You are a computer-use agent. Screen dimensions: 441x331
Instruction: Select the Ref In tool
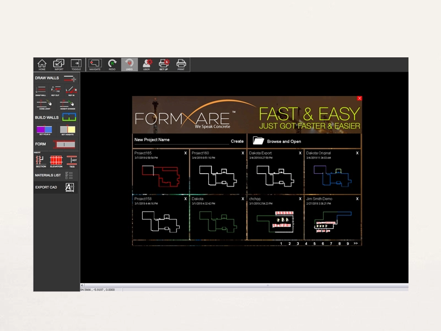[71, 91]
